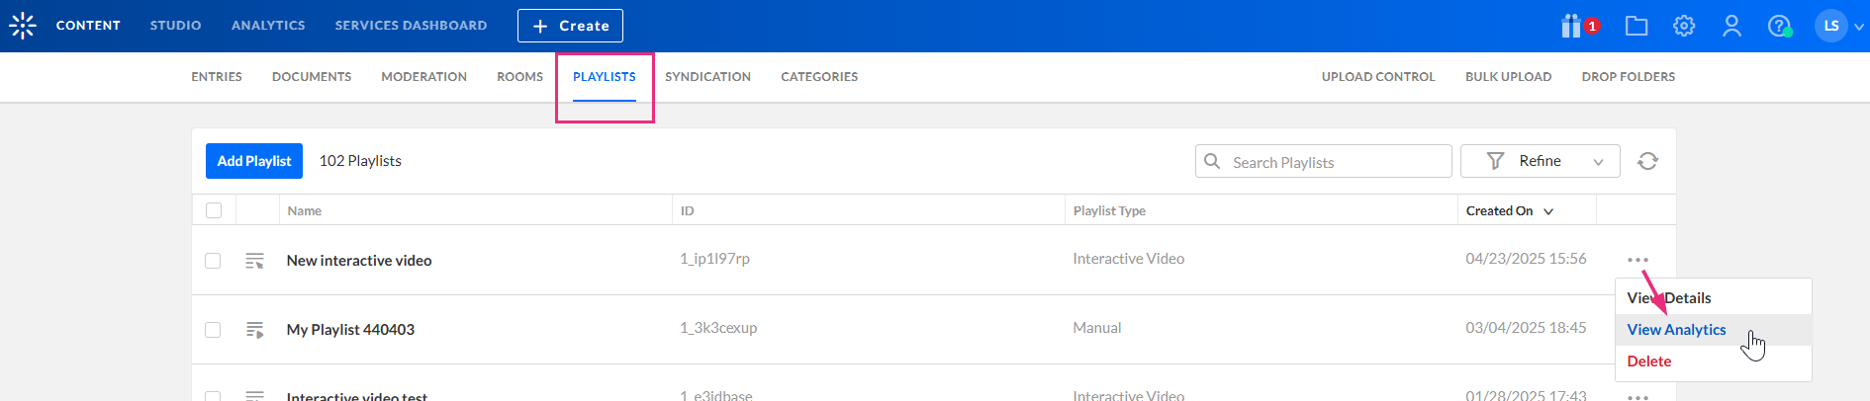The image size is (1870, 401).
Task: Switch to the Studio section
Action: click(175, 26)
